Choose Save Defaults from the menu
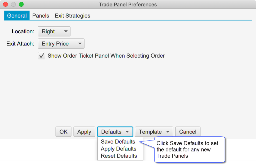The width and height of the screenshot is (256, 165). tap(118, 142)
